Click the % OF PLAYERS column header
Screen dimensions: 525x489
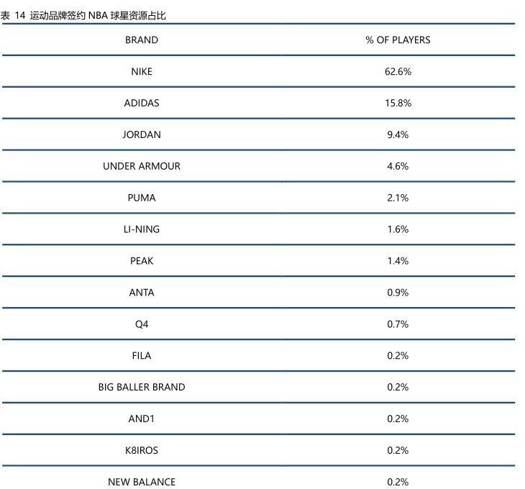pos(398,40)
